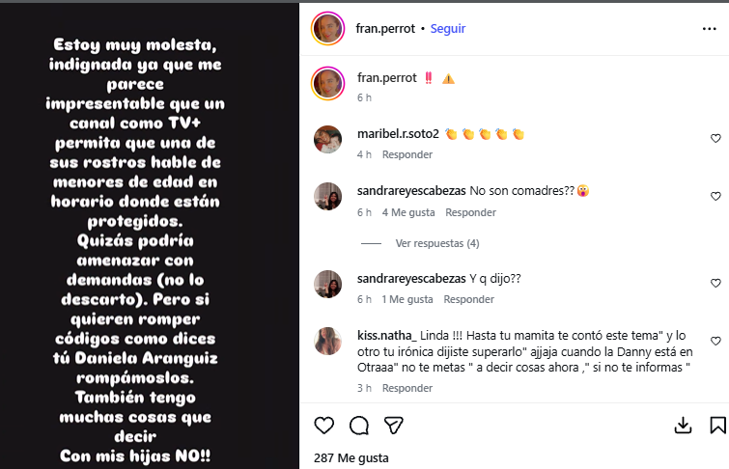Expand Ver respuestas (4) thread
This screenshot has height=469, width=729.
437,243
